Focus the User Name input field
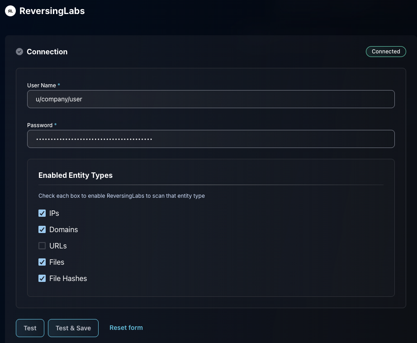Screen dimensions: 417x343 pos(211,99)
